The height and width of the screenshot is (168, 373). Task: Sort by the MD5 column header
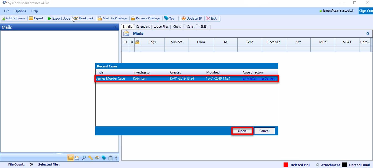click(x=323, y=42)
